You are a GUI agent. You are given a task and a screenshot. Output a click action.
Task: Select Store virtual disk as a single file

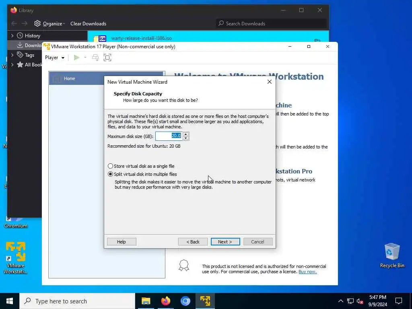pos(141,166)
